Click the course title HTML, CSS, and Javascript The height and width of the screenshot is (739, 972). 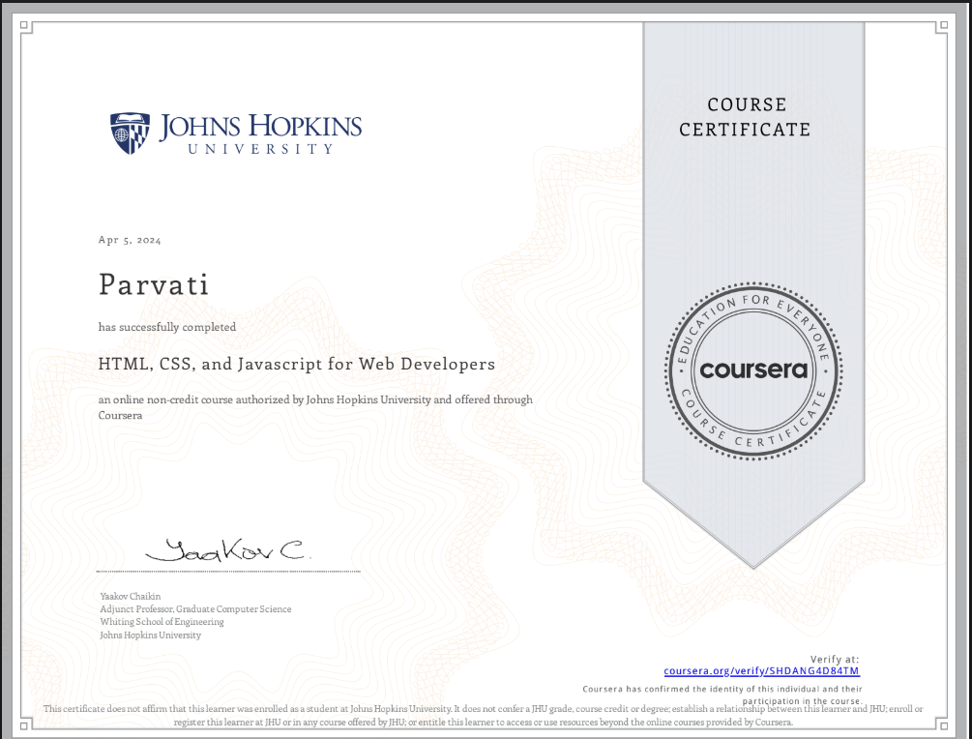click(297, 364)
